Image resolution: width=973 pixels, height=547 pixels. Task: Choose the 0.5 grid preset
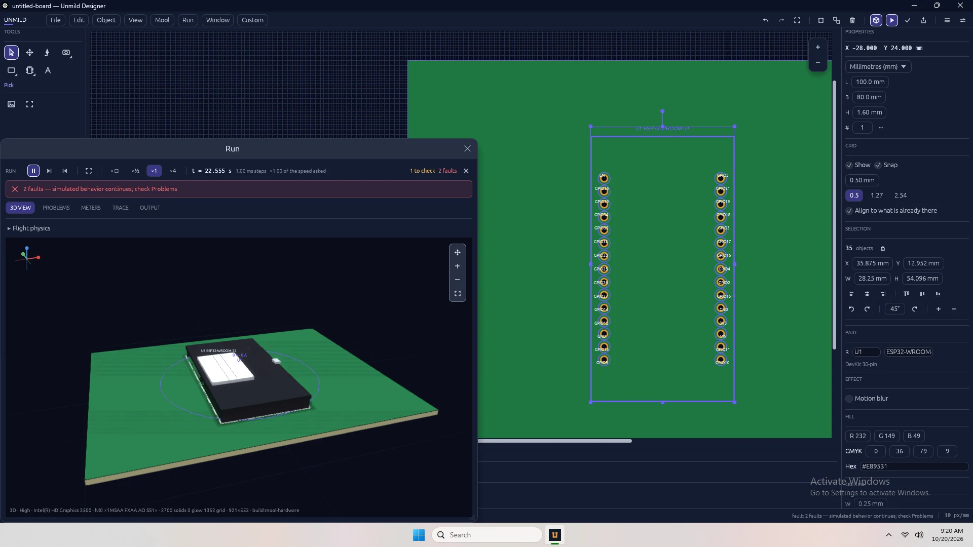pyautogui.click(x=854, y=196)
